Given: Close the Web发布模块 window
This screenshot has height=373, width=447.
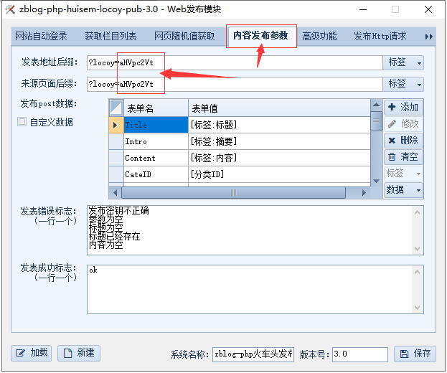Looking at the screenshot, I should coord(428,9).
